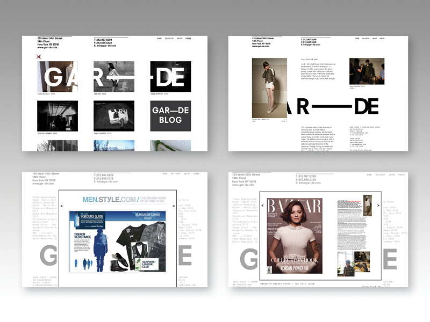The height and width of the screenshot is (322, 430).
Task: Follow the www.gar-de.com link on the grid page
Action: click(47, 48)
